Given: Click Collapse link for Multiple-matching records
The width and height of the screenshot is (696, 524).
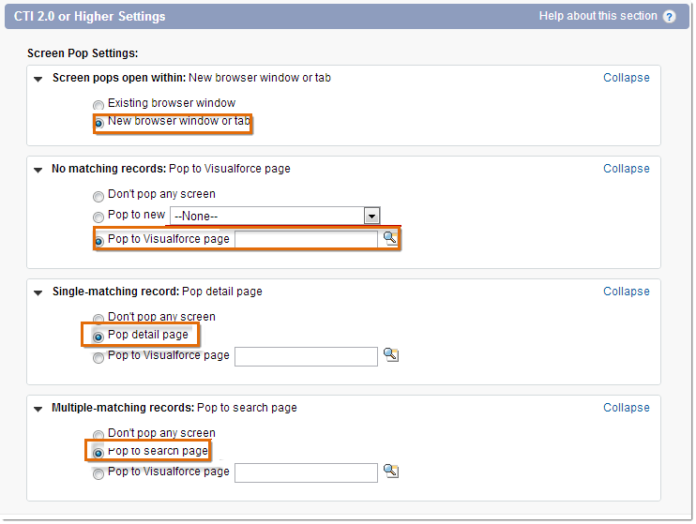Looking at the screenshot, I should click(x=626, y=408).
